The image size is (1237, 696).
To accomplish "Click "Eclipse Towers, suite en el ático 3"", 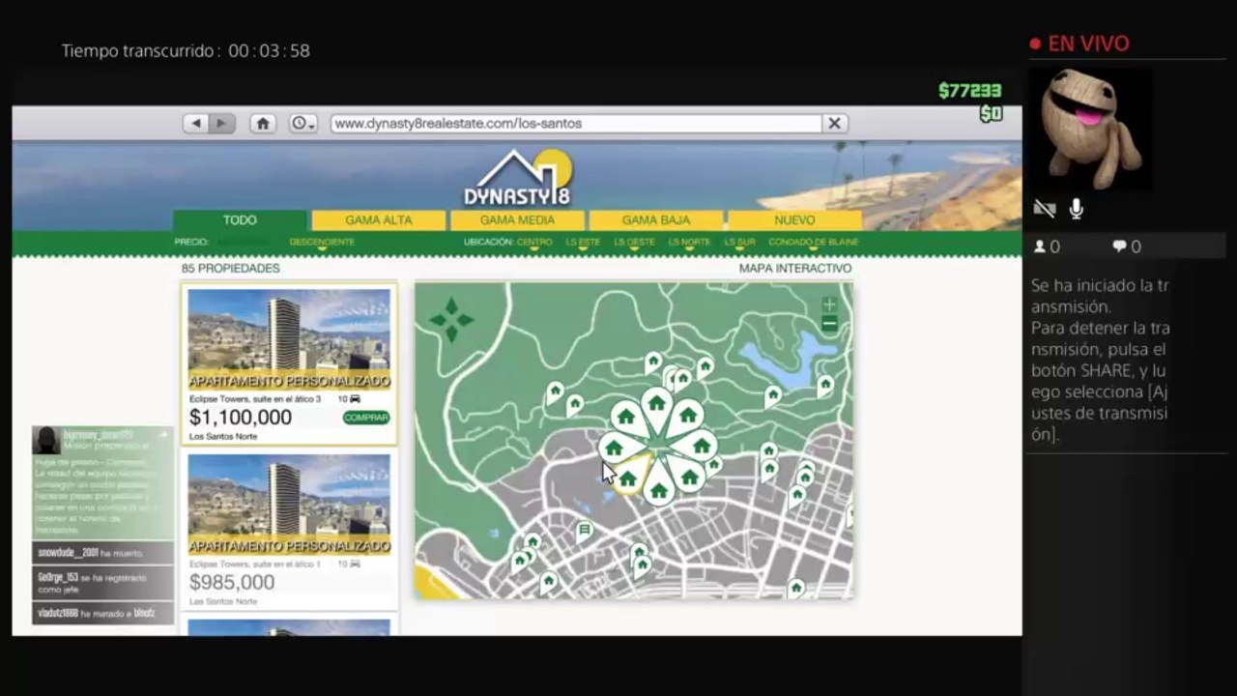I will click(x=255, y=399).
